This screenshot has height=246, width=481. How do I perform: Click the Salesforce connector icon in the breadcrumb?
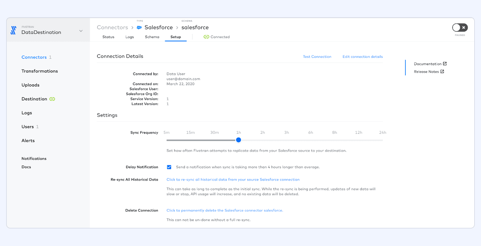pos(139,27)
